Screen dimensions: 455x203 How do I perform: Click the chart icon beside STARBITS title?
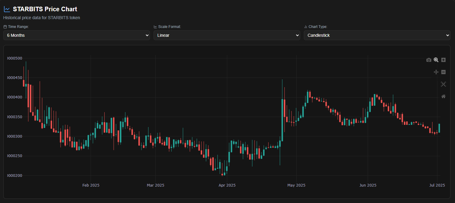coord(7,9)
